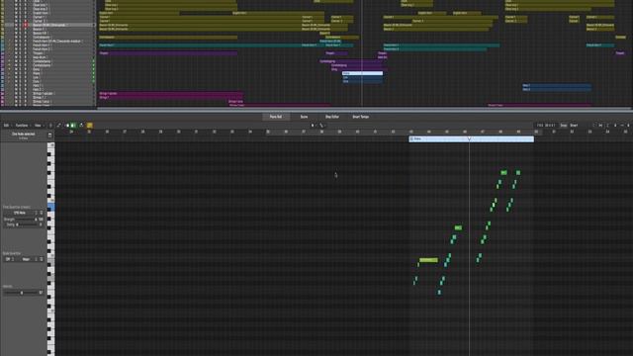Toggle the Scale Quantize Off dropdown
The height and width of the screenshot is (356, 633).
click(10, 259)
